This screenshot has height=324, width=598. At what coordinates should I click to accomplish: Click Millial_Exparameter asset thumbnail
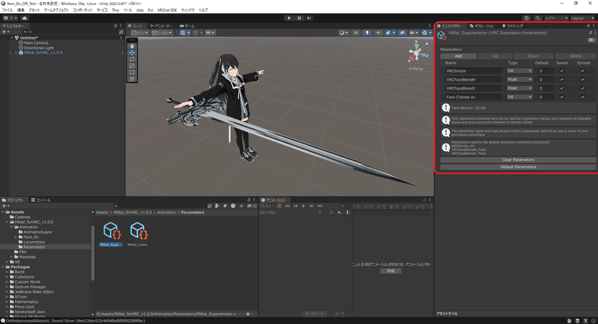(111, 230)
